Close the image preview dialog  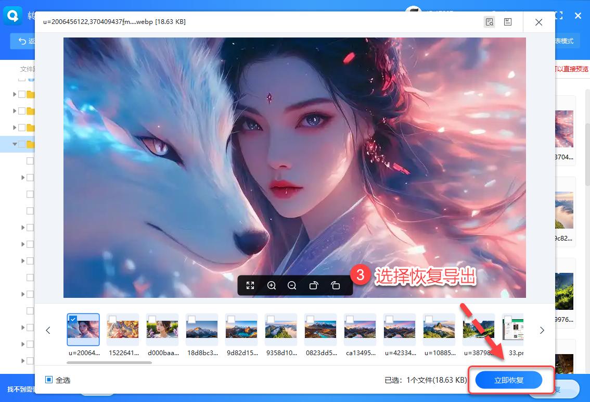click(538, 22)
